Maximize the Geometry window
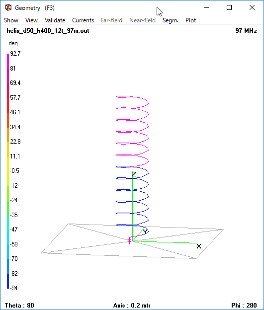 coord(229,8)
